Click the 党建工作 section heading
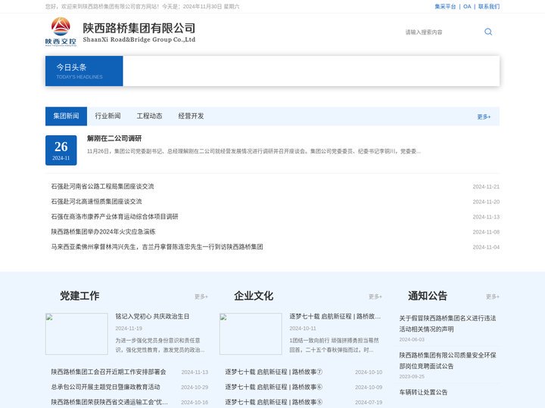Screen dimensions: 545x408 [79, 296]
